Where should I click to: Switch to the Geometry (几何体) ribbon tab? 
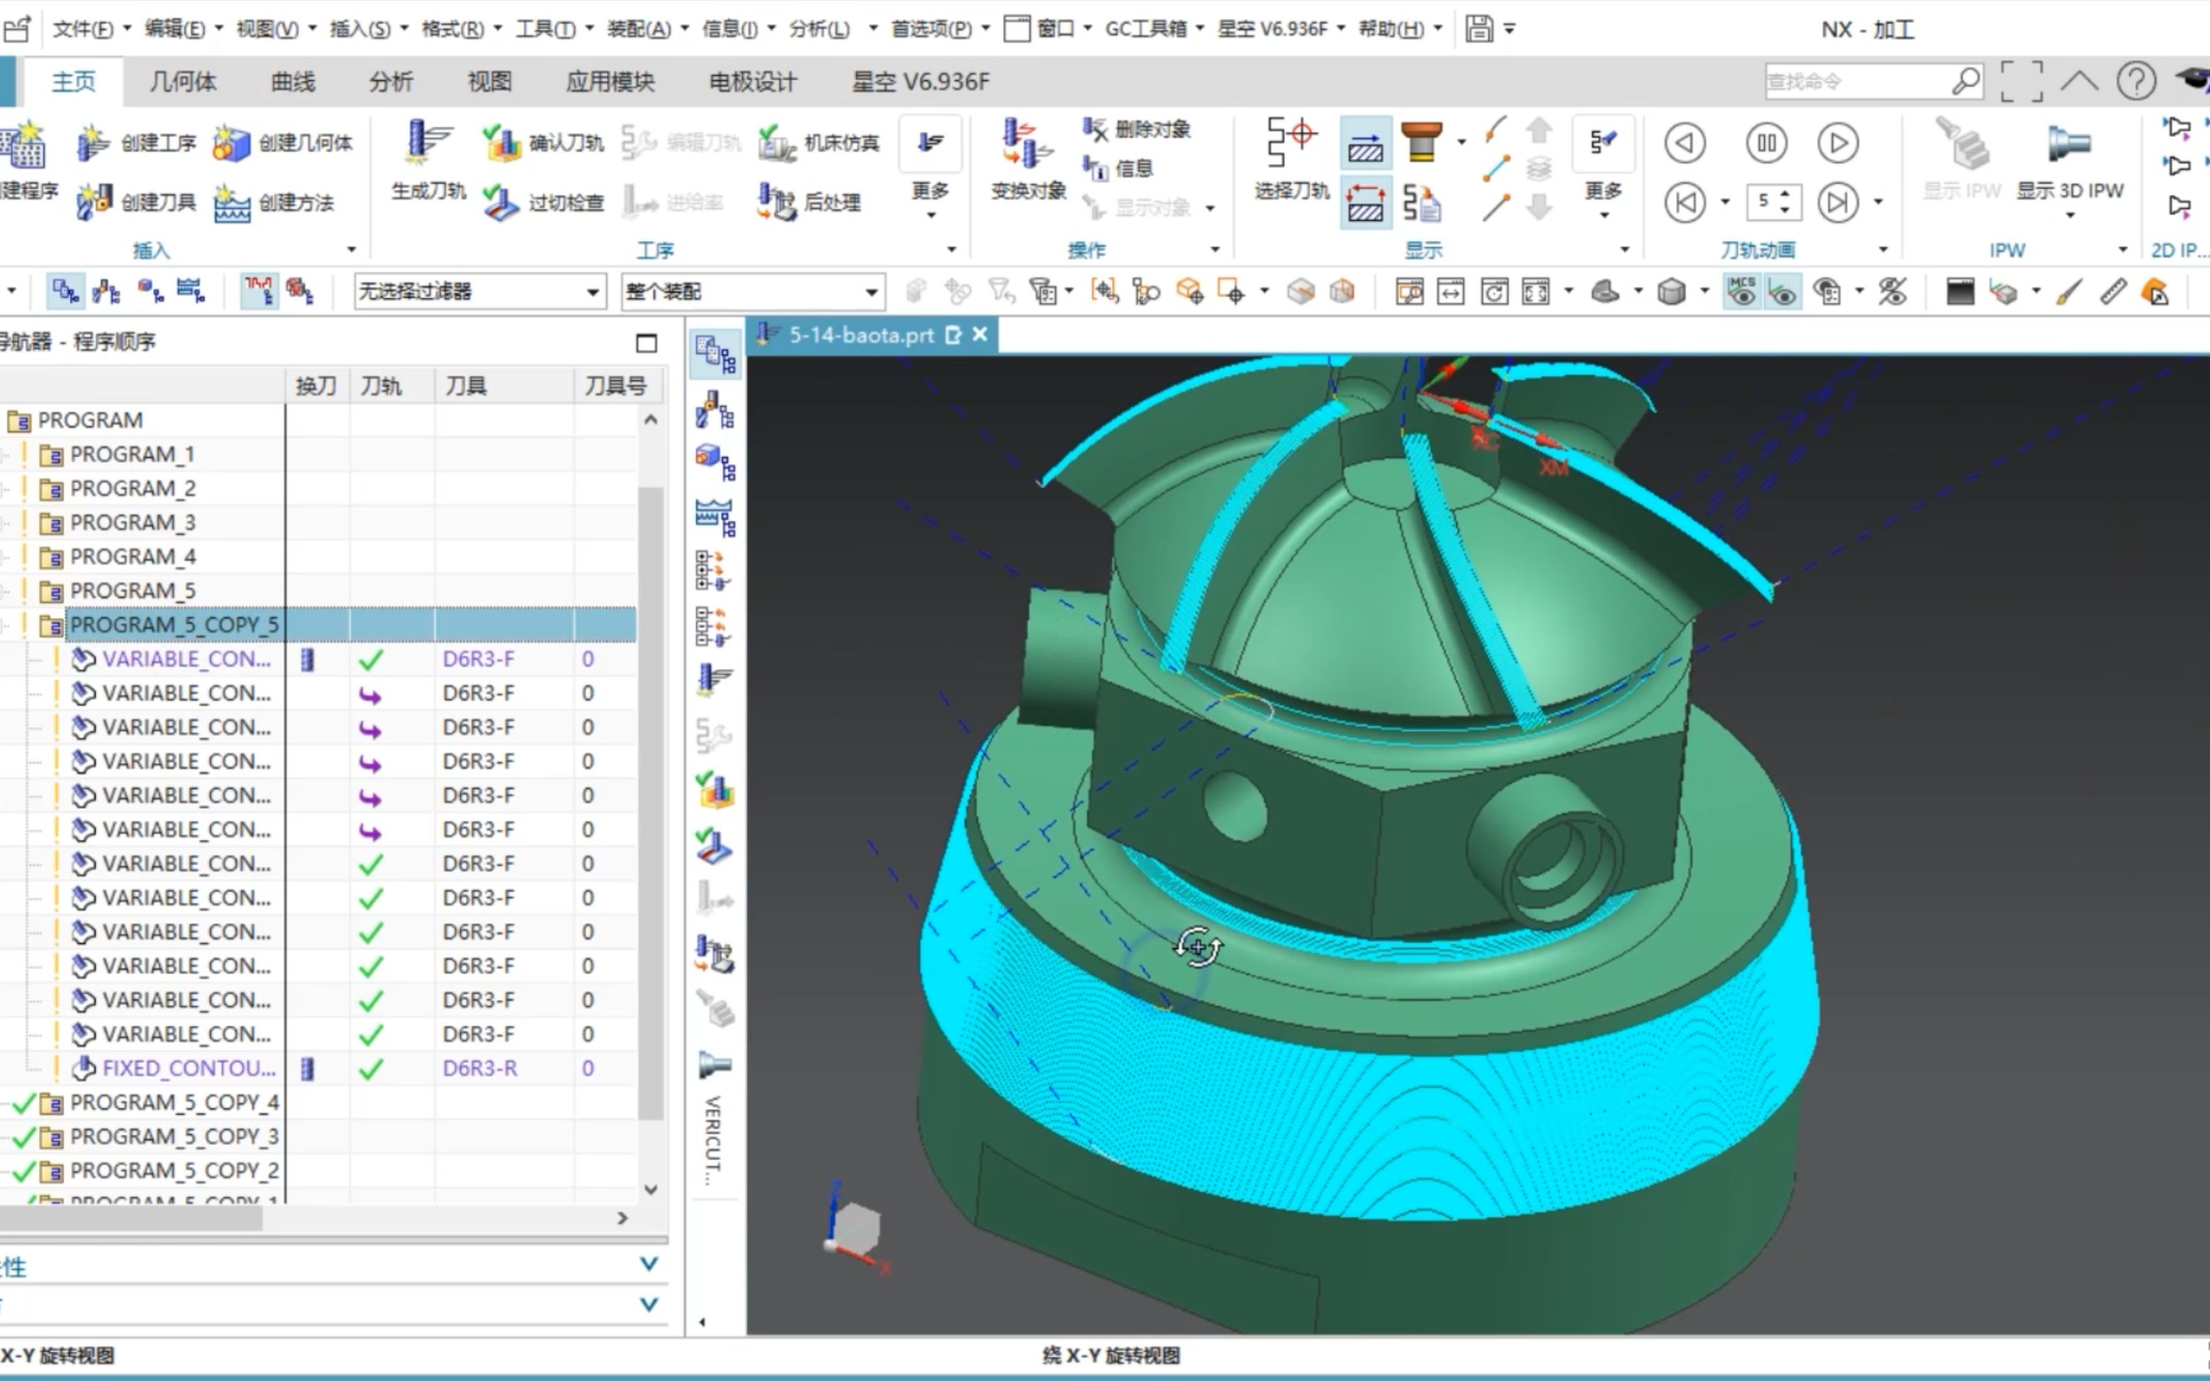(183, 82)
